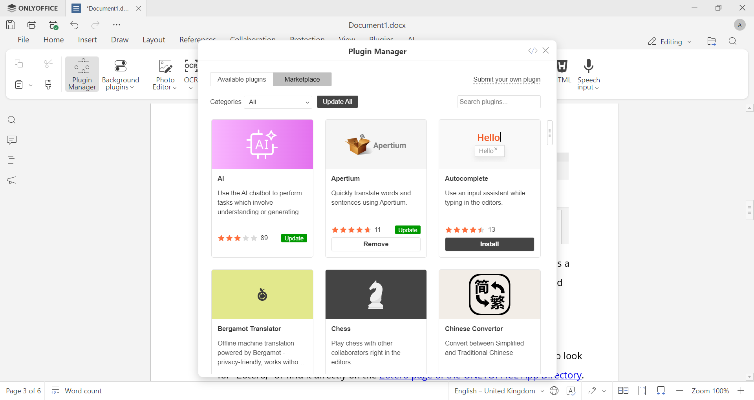Open the more options ellipsis menu

point(117,25)
